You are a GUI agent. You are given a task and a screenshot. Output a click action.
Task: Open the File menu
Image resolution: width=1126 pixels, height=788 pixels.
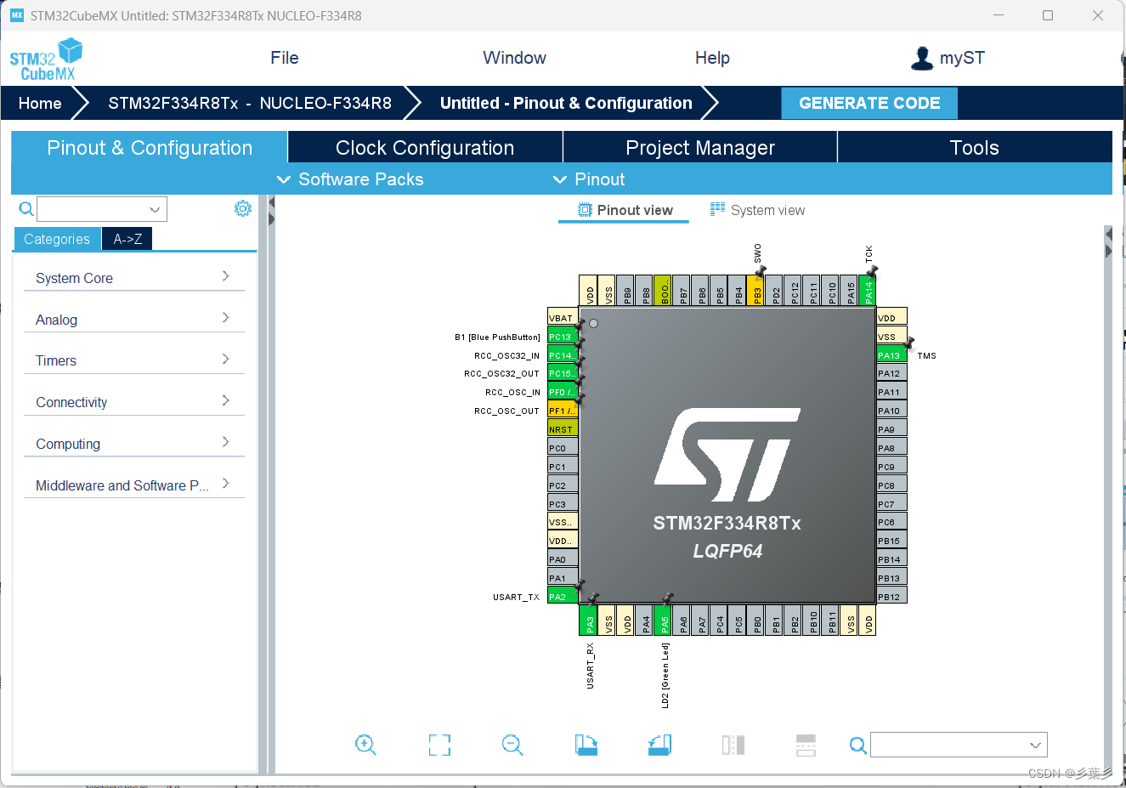coord(285,58)
